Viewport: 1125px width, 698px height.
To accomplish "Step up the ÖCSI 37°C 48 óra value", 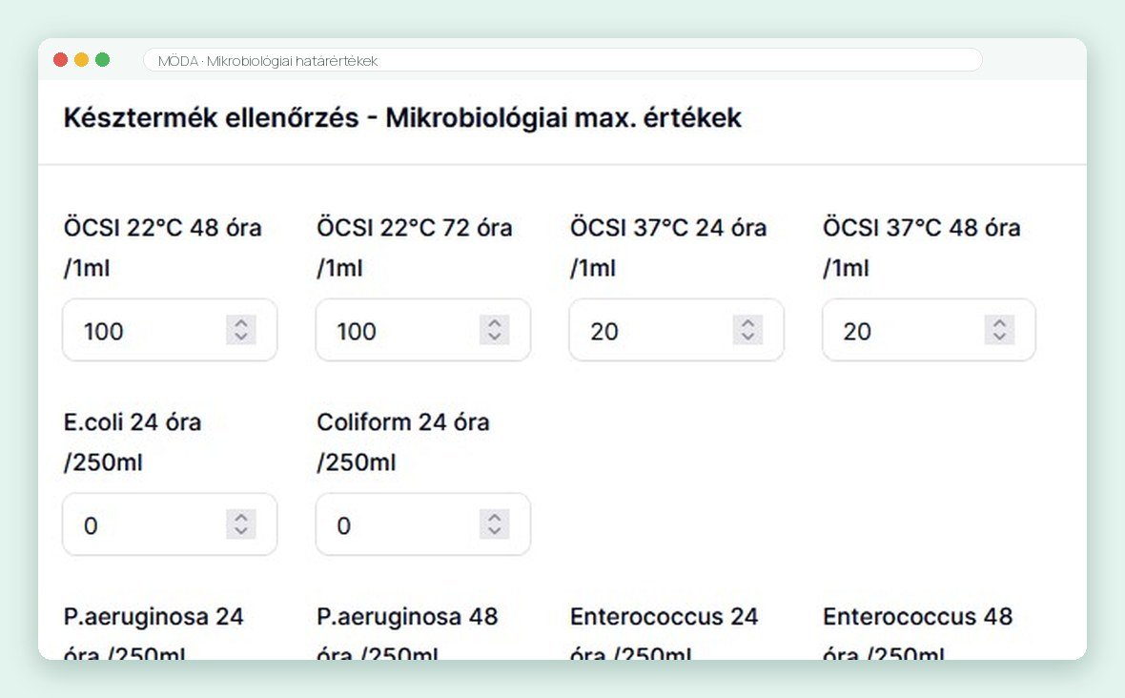I will pos(999,323).
